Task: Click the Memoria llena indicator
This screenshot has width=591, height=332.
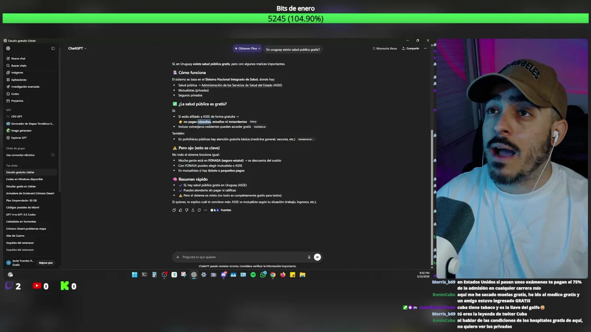Action: (x=385, y=48)
